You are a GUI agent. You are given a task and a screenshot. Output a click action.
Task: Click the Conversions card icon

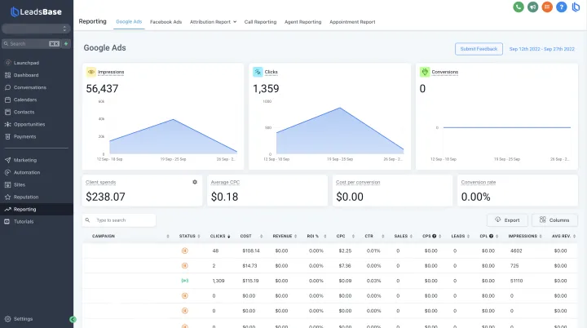point(425,72)
